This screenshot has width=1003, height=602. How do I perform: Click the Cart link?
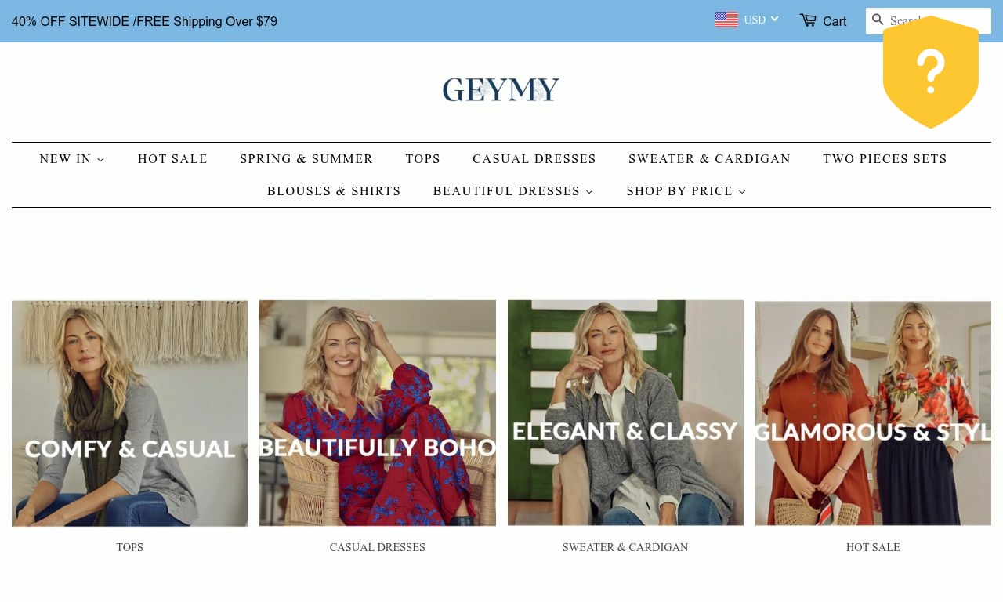[x=835, y=21]
